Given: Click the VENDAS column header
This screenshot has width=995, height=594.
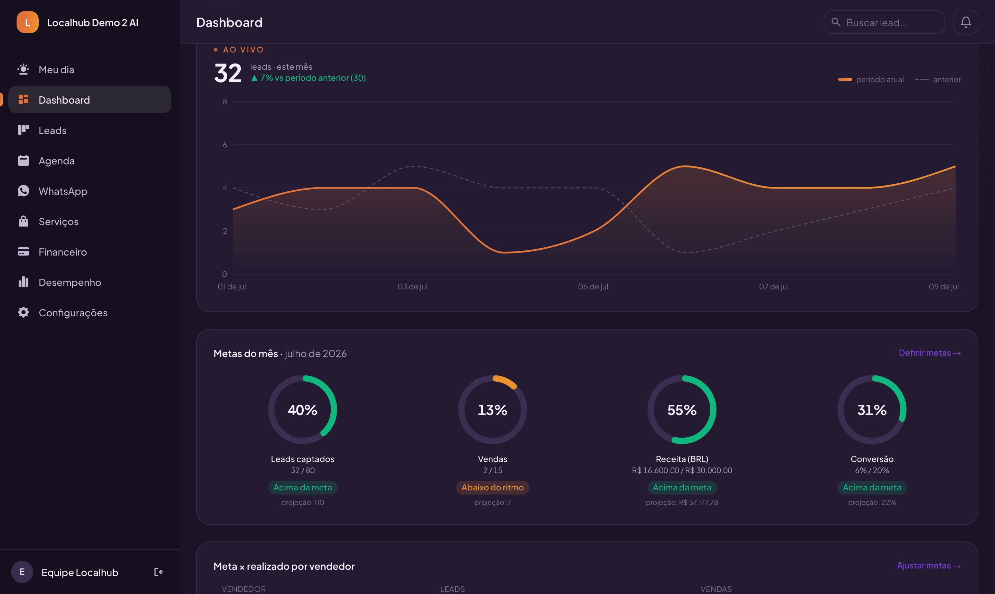Looking at the screenshot, I should (x=716, y=589).
